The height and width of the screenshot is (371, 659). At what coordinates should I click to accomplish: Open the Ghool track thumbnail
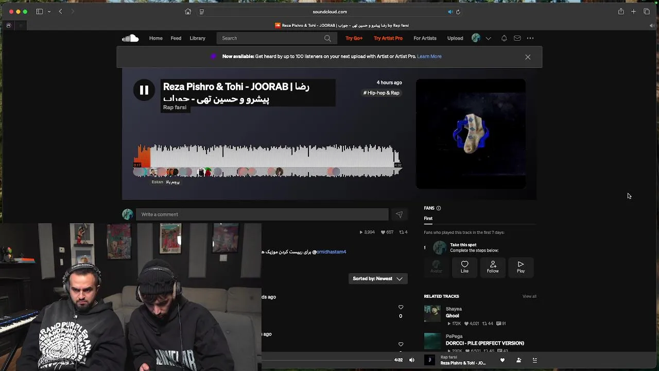(432, 314)
